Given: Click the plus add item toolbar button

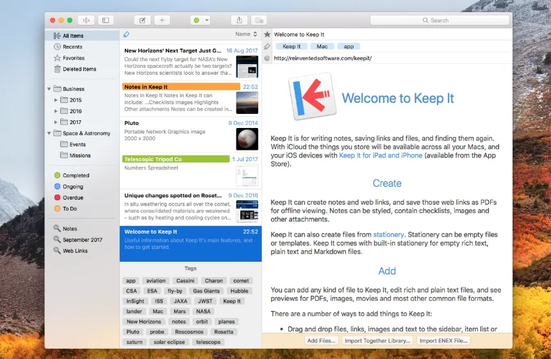Looking at the screenshot, I should tap(162, 20).
